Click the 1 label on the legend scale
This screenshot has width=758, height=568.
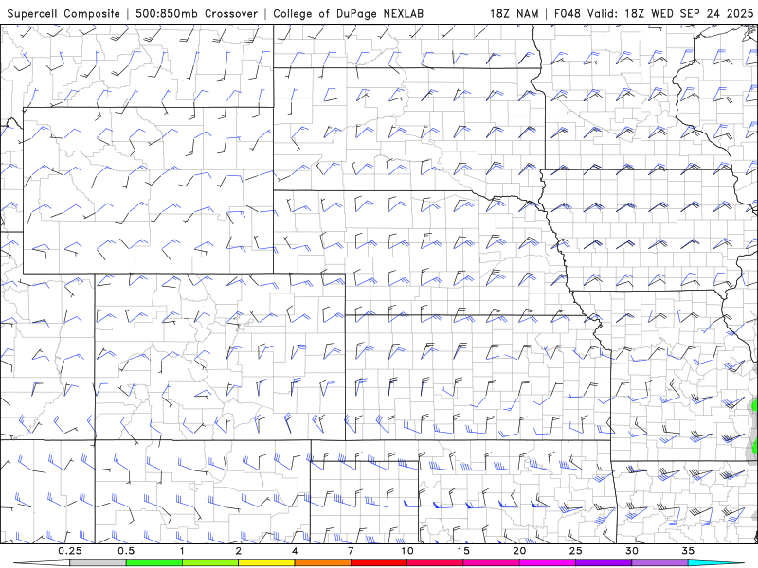click(x=182, y=551)
